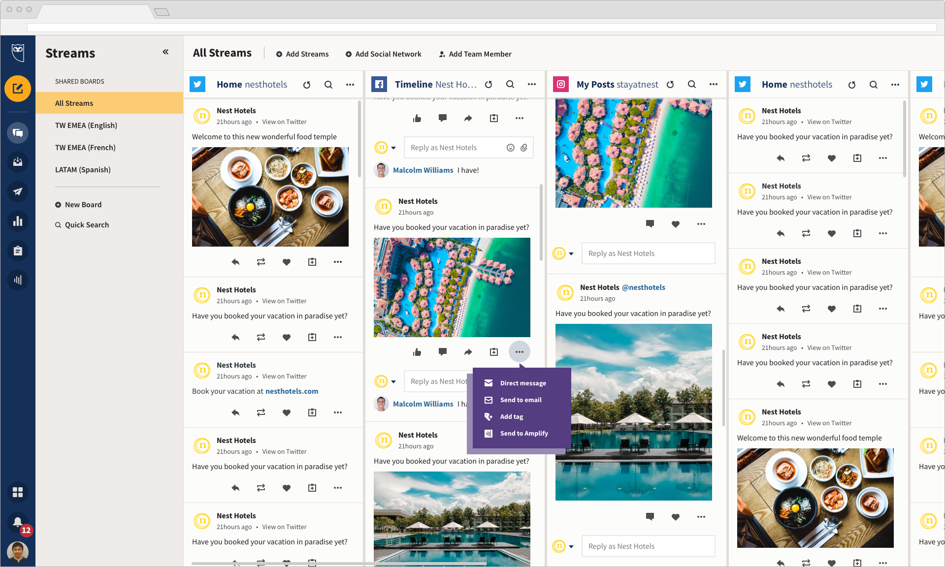The image size is (945, 567).
Task: Open more options under topmost Instagram aerial post
Action: point(701,224)
